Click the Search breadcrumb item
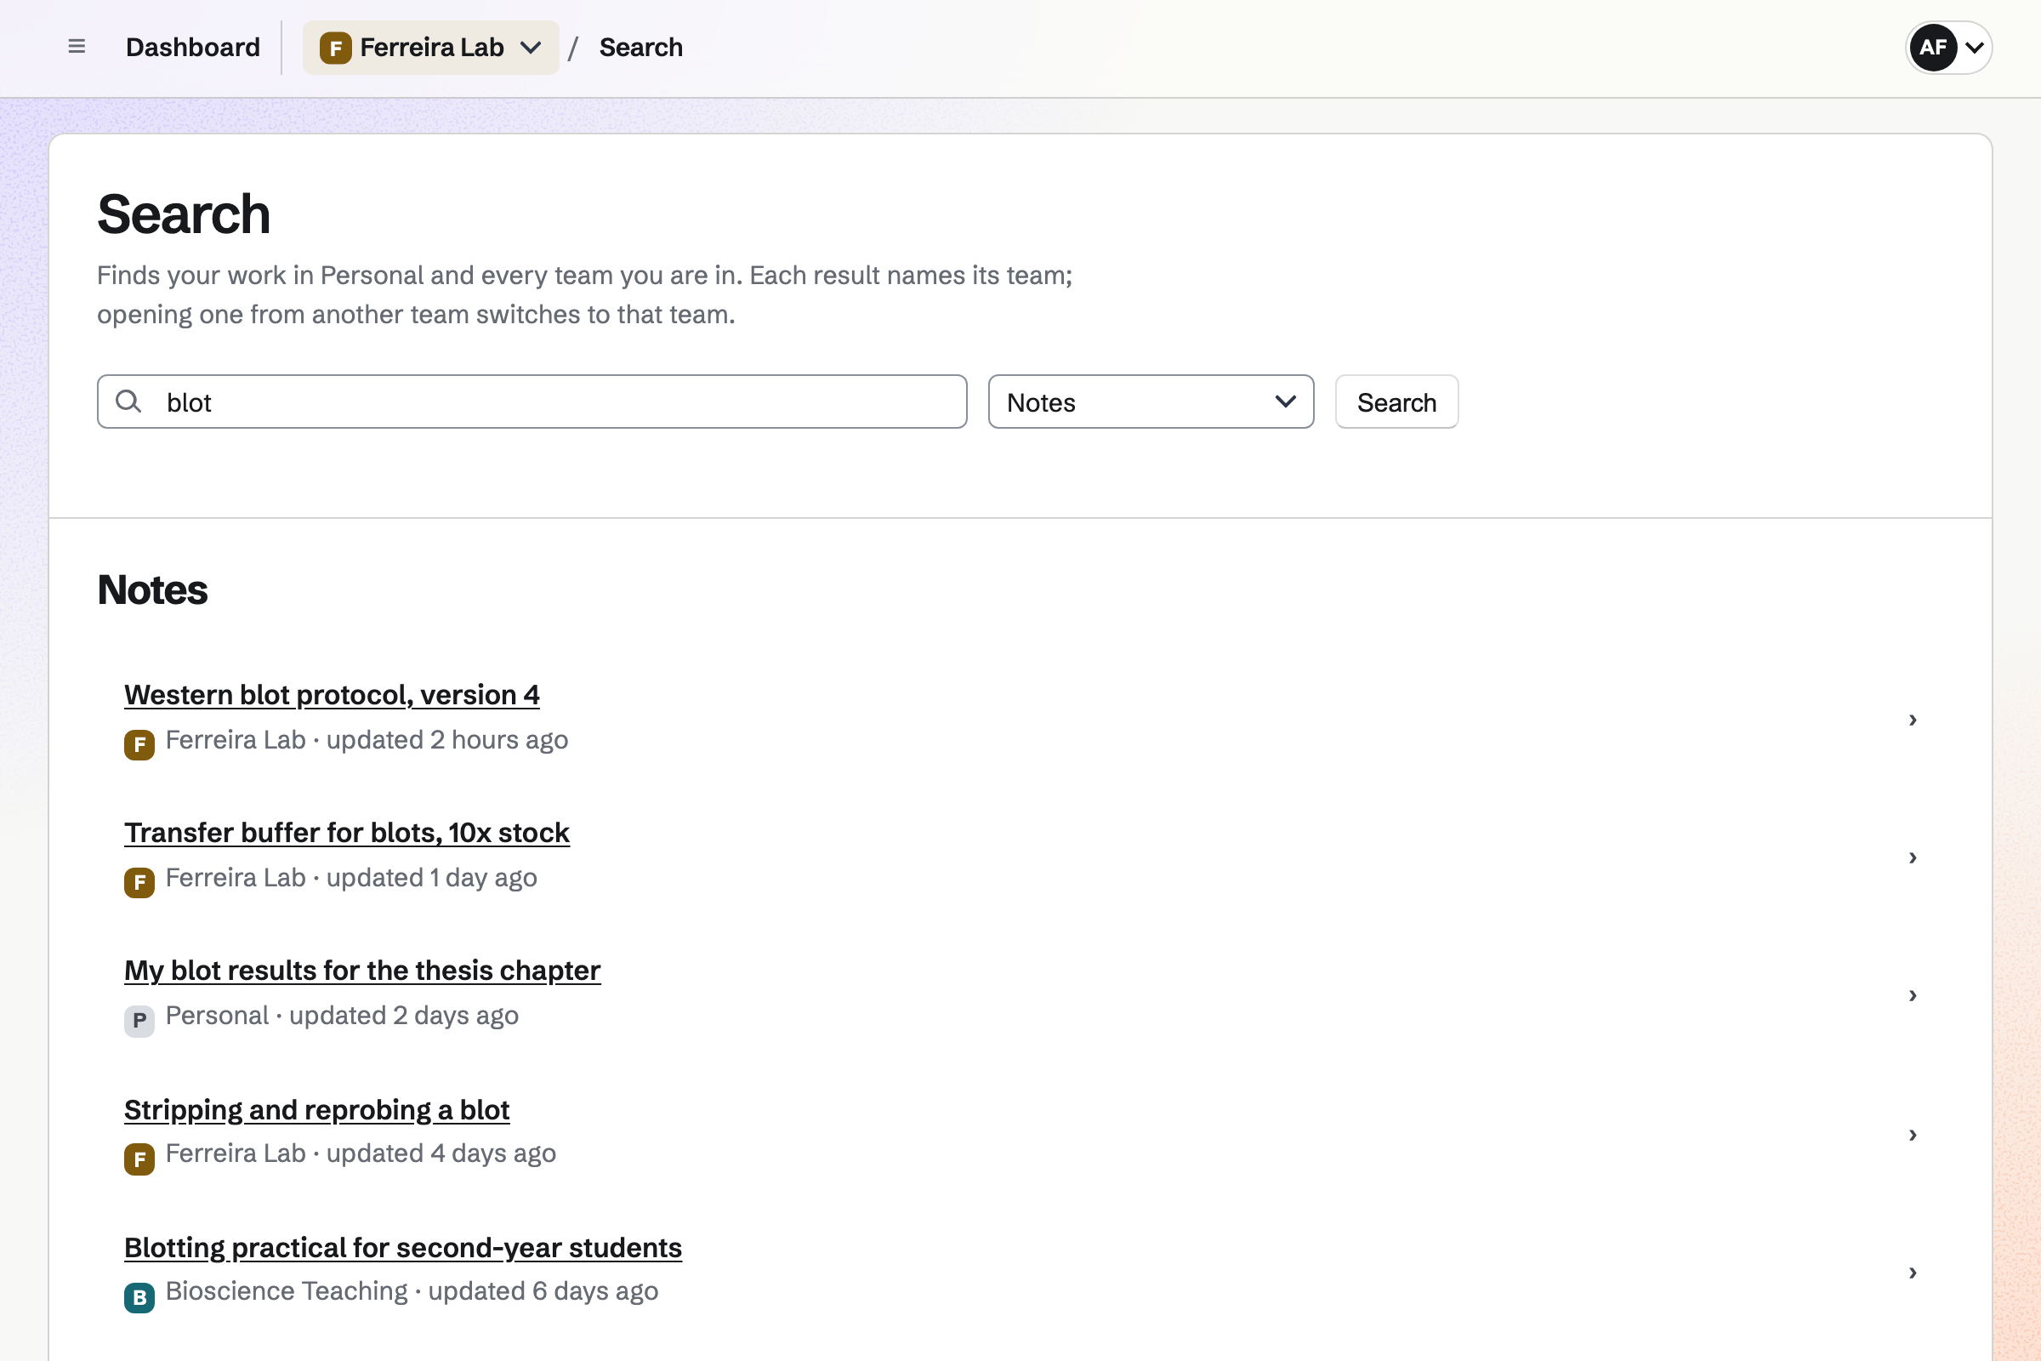Screen dimensions: 2041x1361 pos(640,47)
